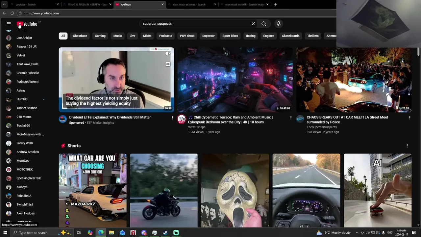421x237 pixels.
Task: Play the Chill Cybernetic Terrace thumbnail
Action: pos(235,80)
